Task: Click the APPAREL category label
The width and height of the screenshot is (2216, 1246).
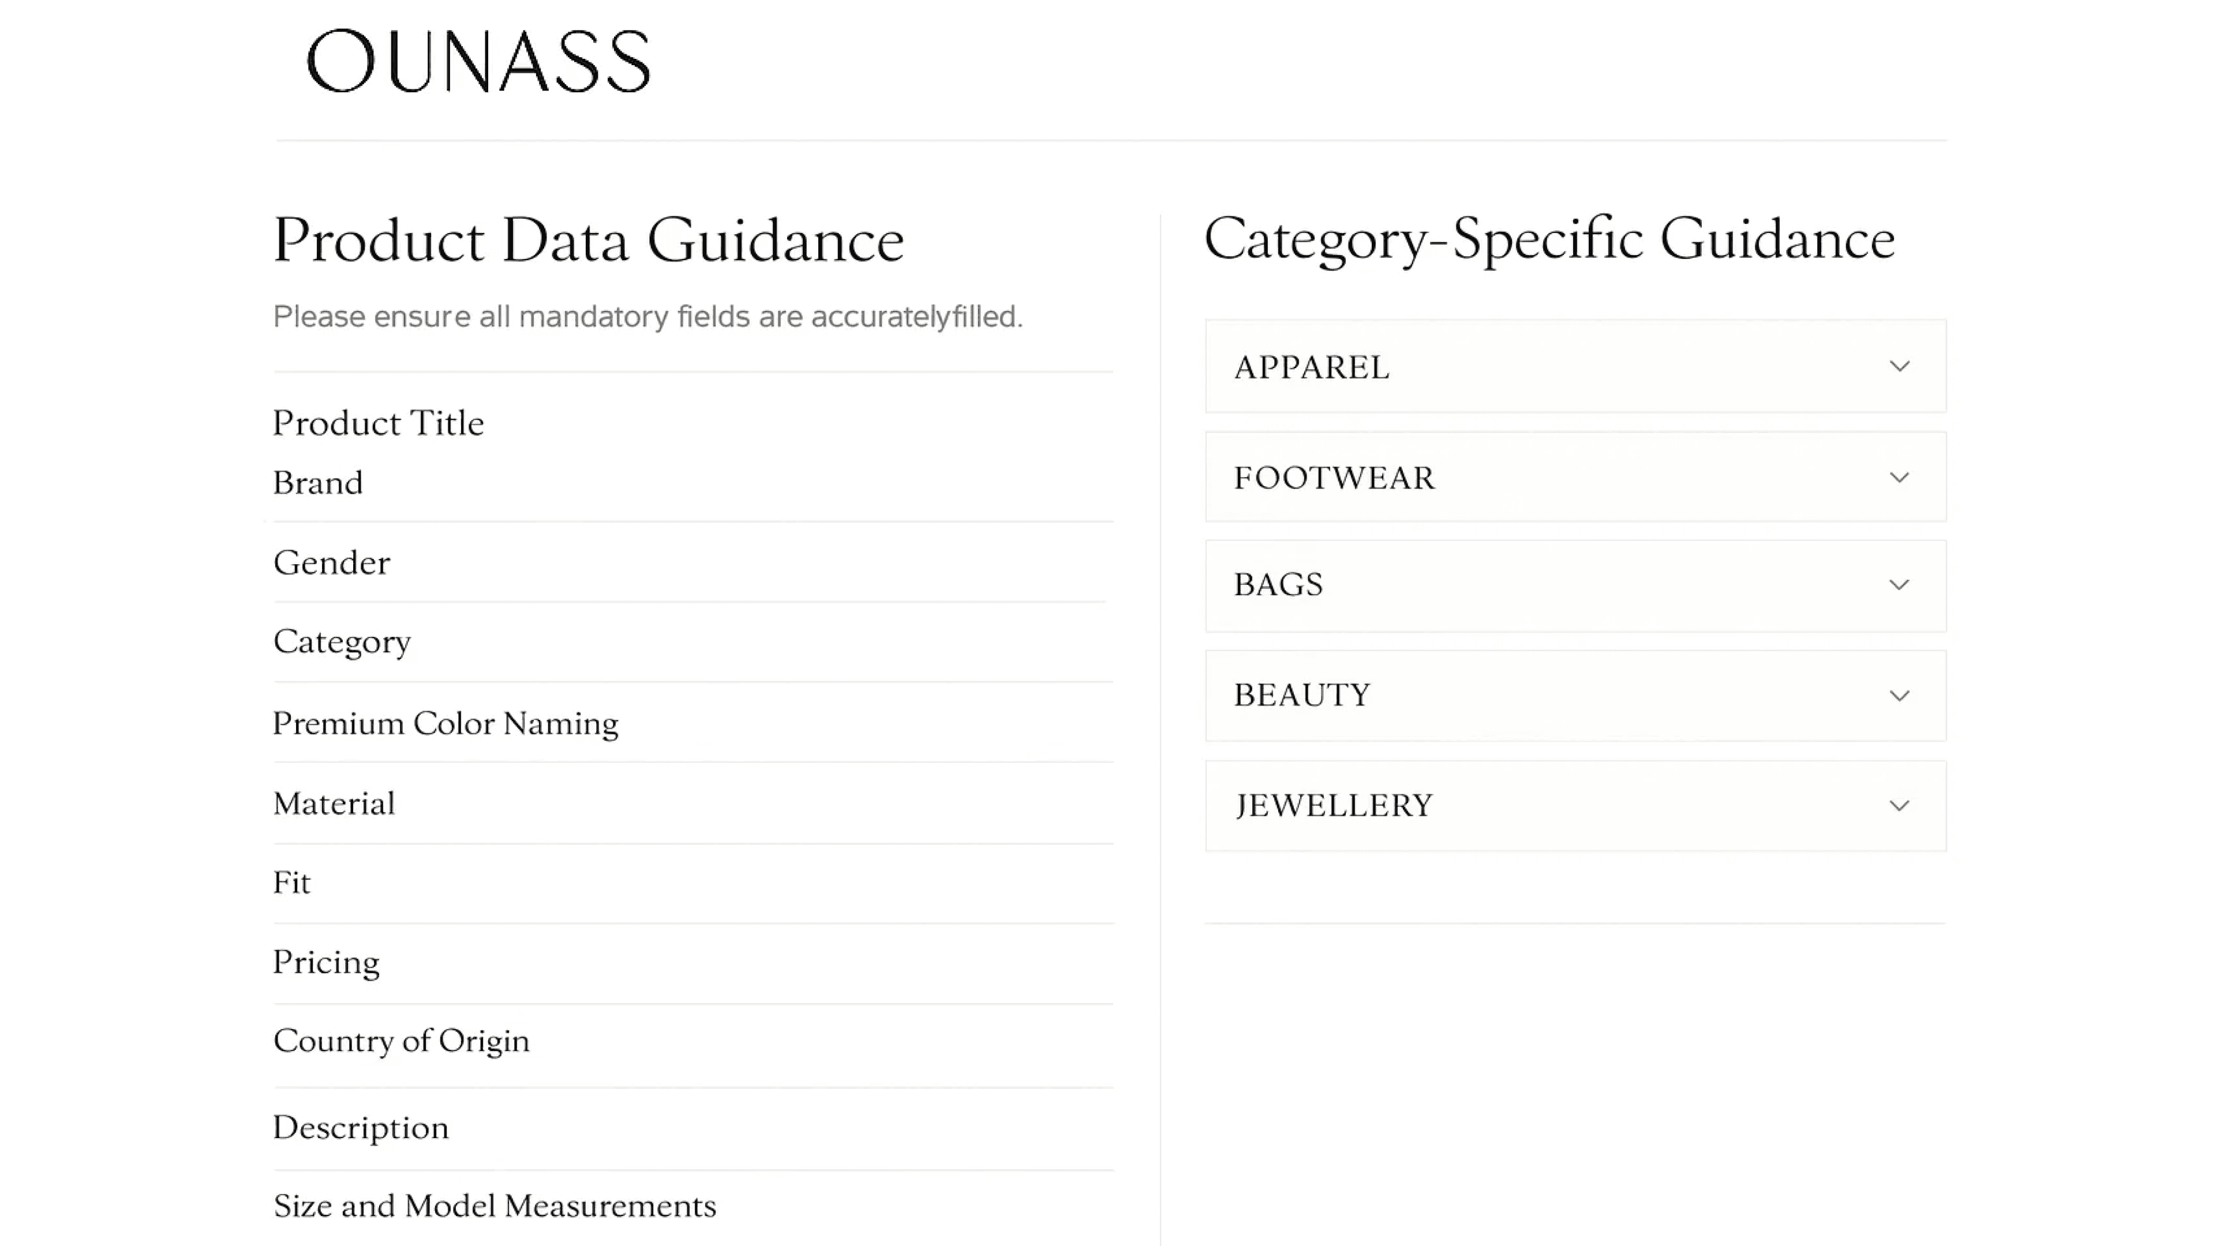Action: click(x=1311, y=367)
